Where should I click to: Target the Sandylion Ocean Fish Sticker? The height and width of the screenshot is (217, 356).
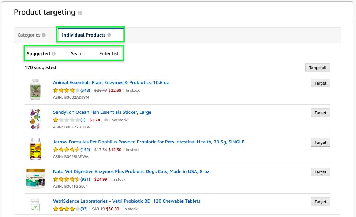coord(321,113)
